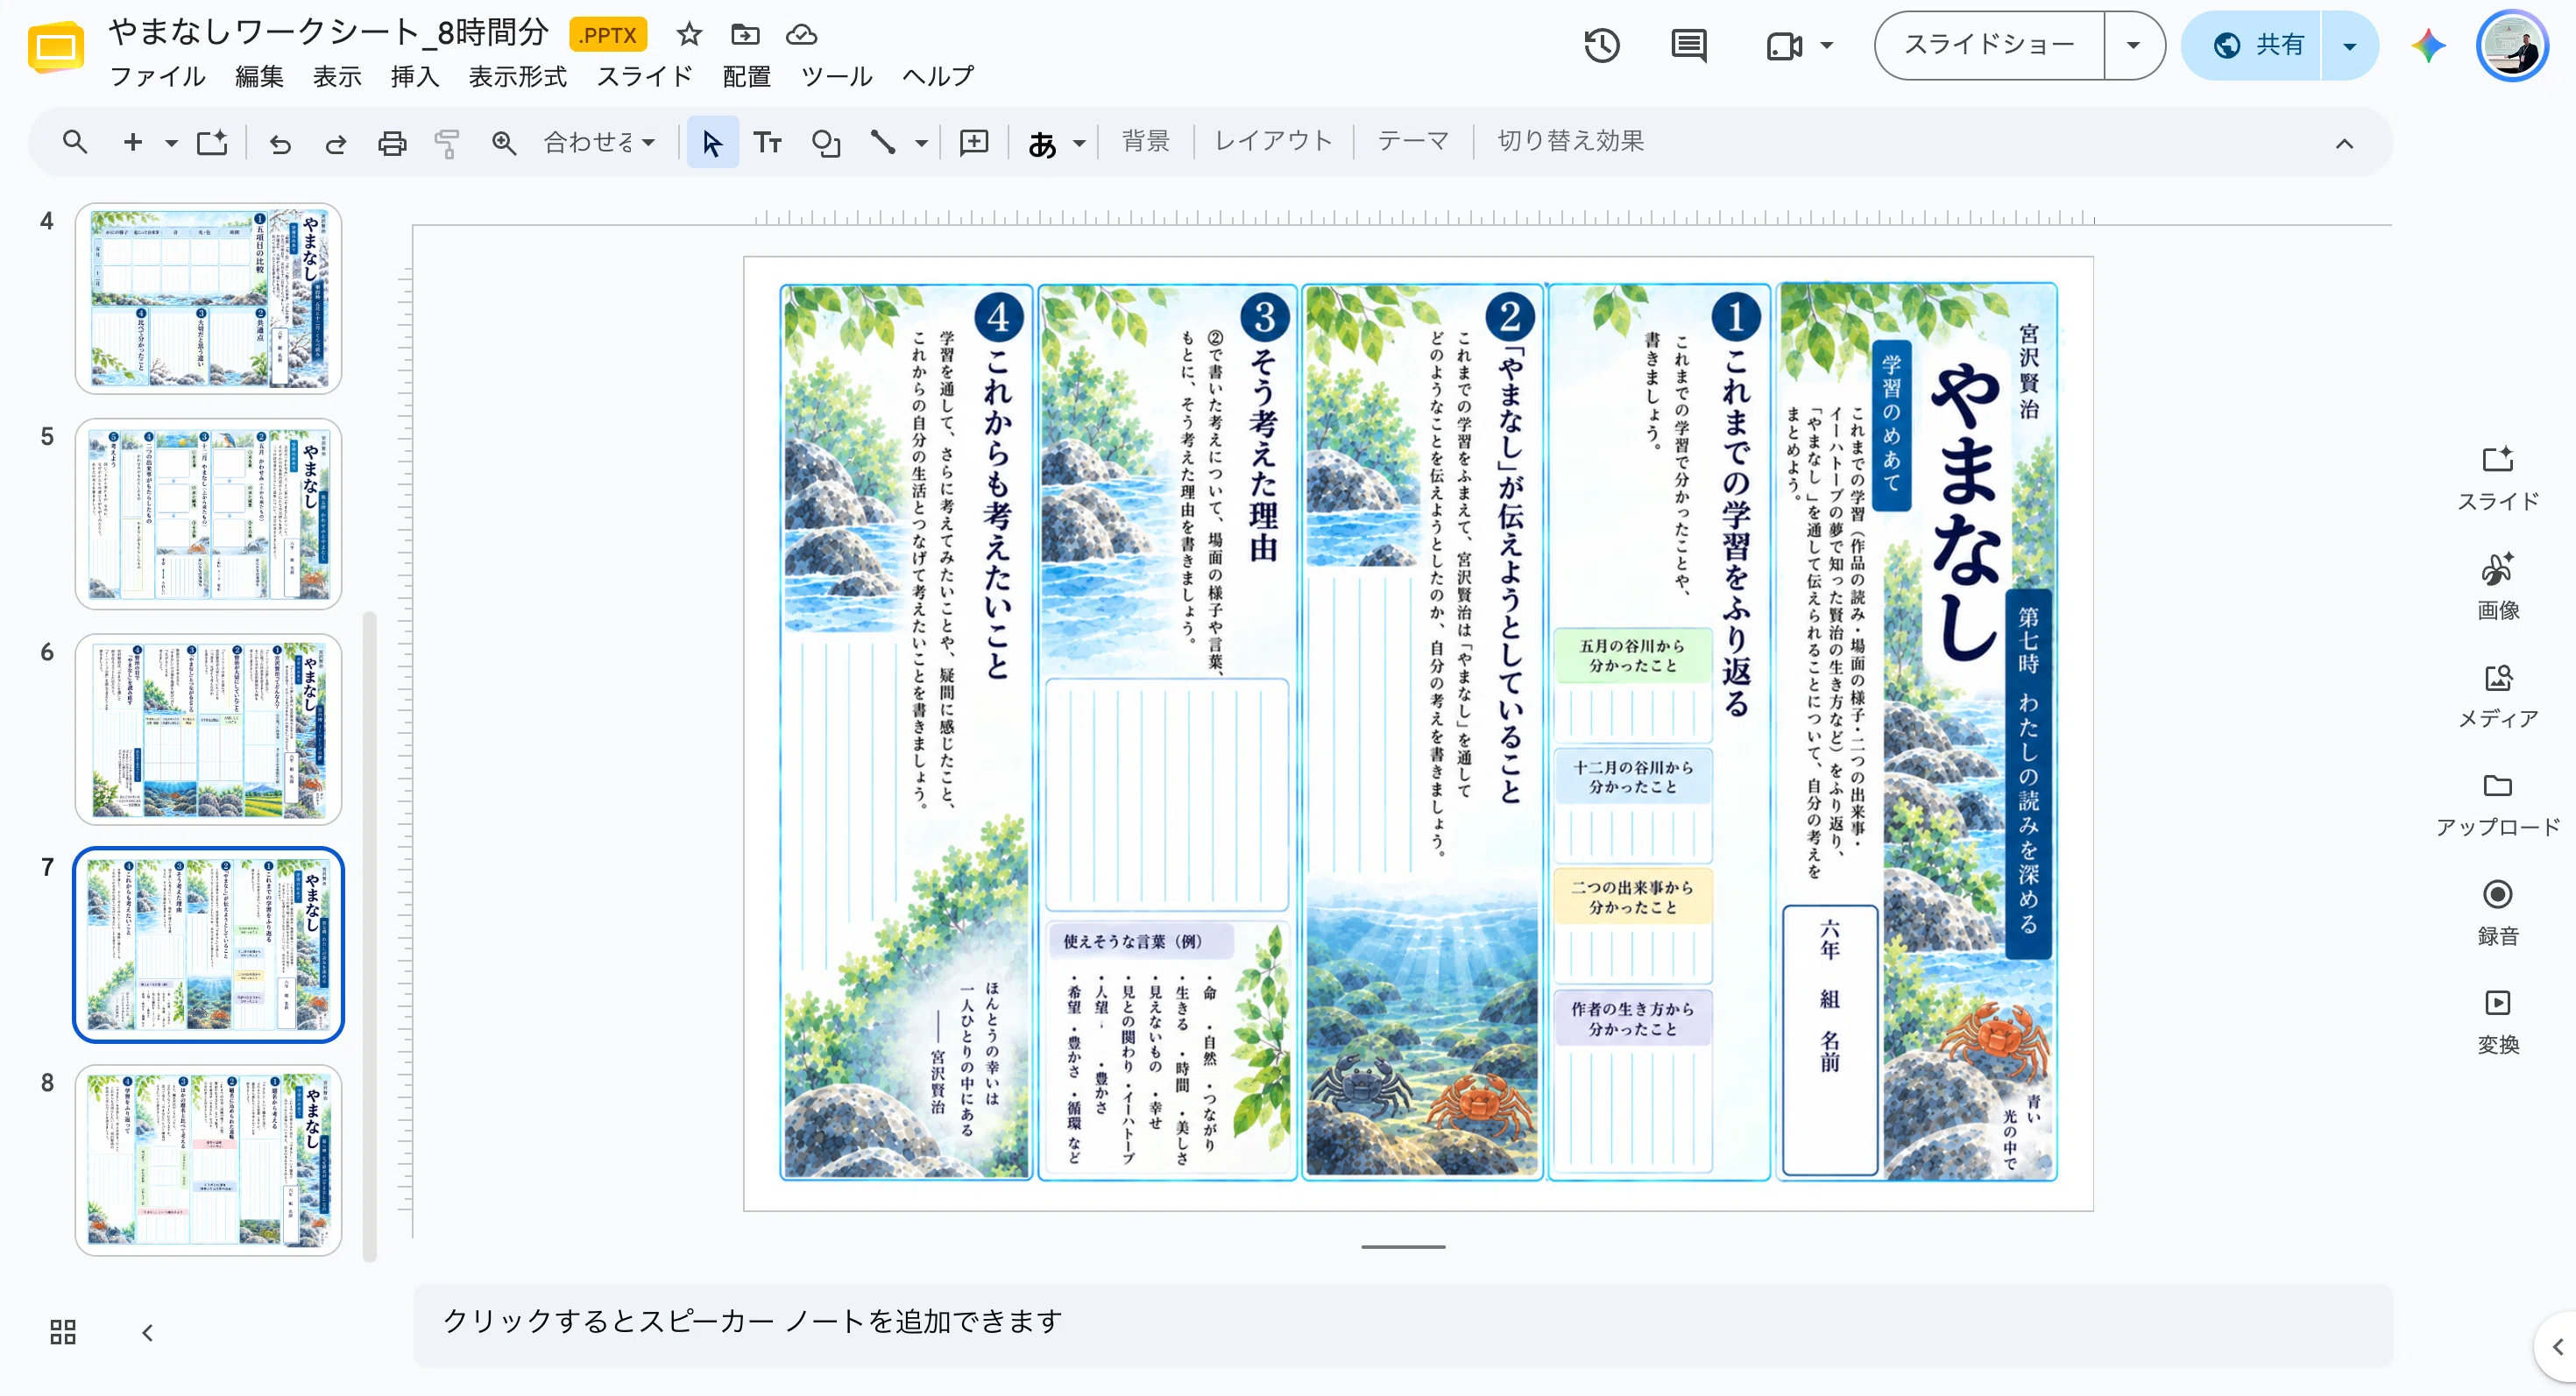Screen dimensions: 2576x1396
Task: Select the shape tool
Action: [826, 143]
